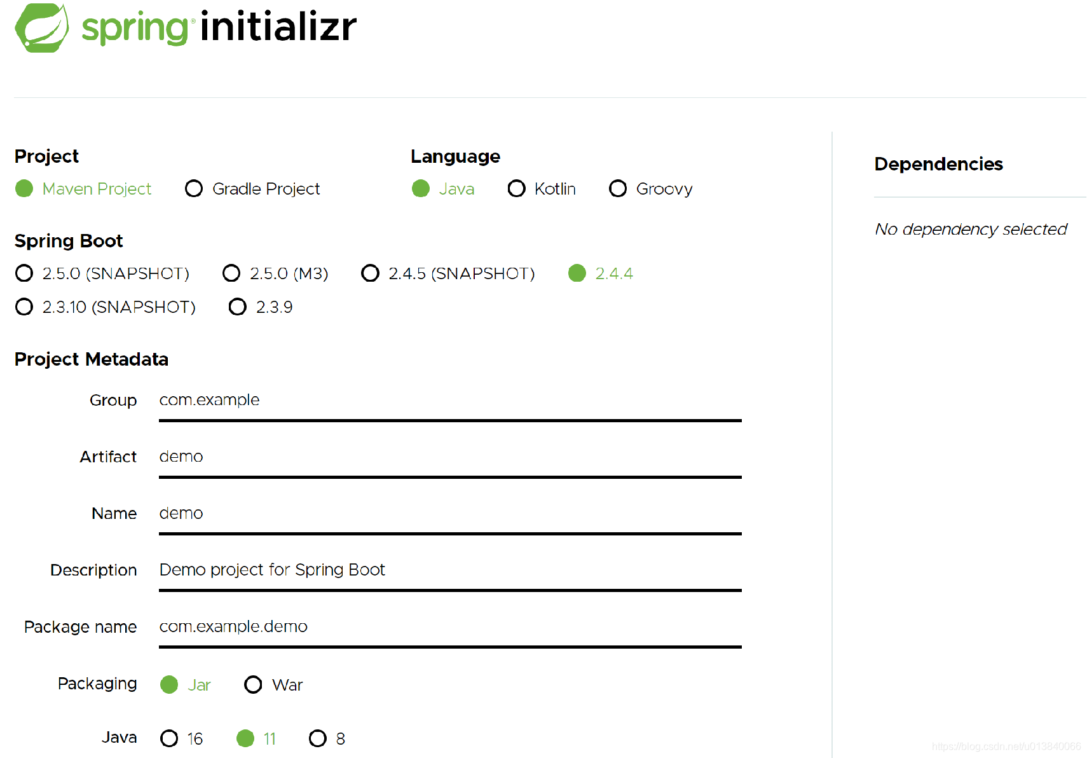Click the Project Metadata heading
1087x758 pixels.
92,359
